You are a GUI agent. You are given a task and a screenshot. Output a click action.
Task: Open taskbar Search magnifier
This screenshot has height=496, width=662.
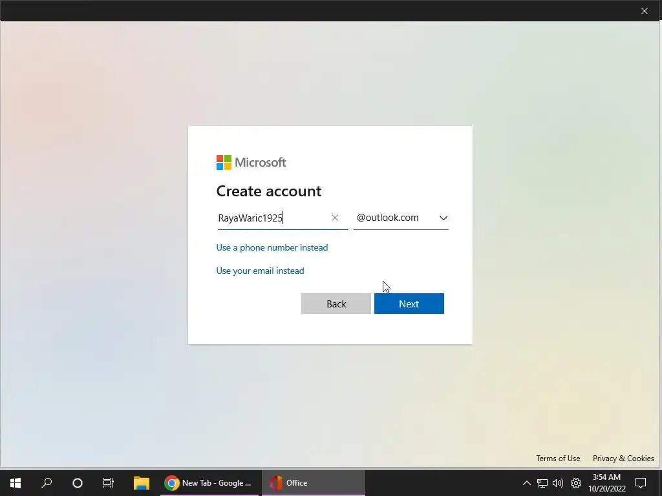(47, 483)
